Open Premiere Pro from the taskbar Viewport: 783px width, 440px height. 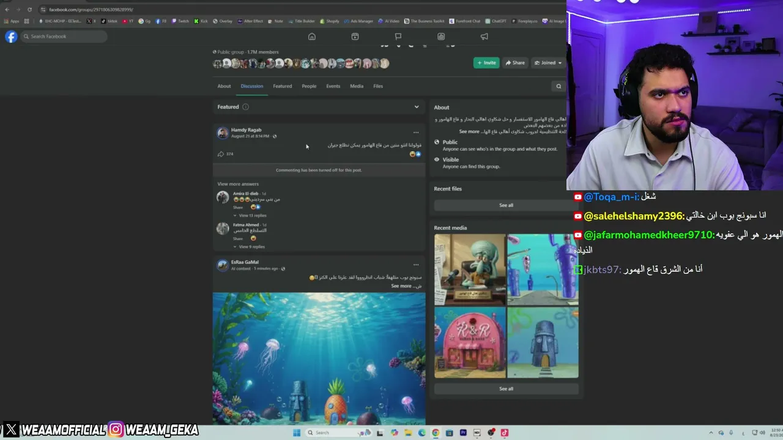pyautogui.click(x=463, y=433)
